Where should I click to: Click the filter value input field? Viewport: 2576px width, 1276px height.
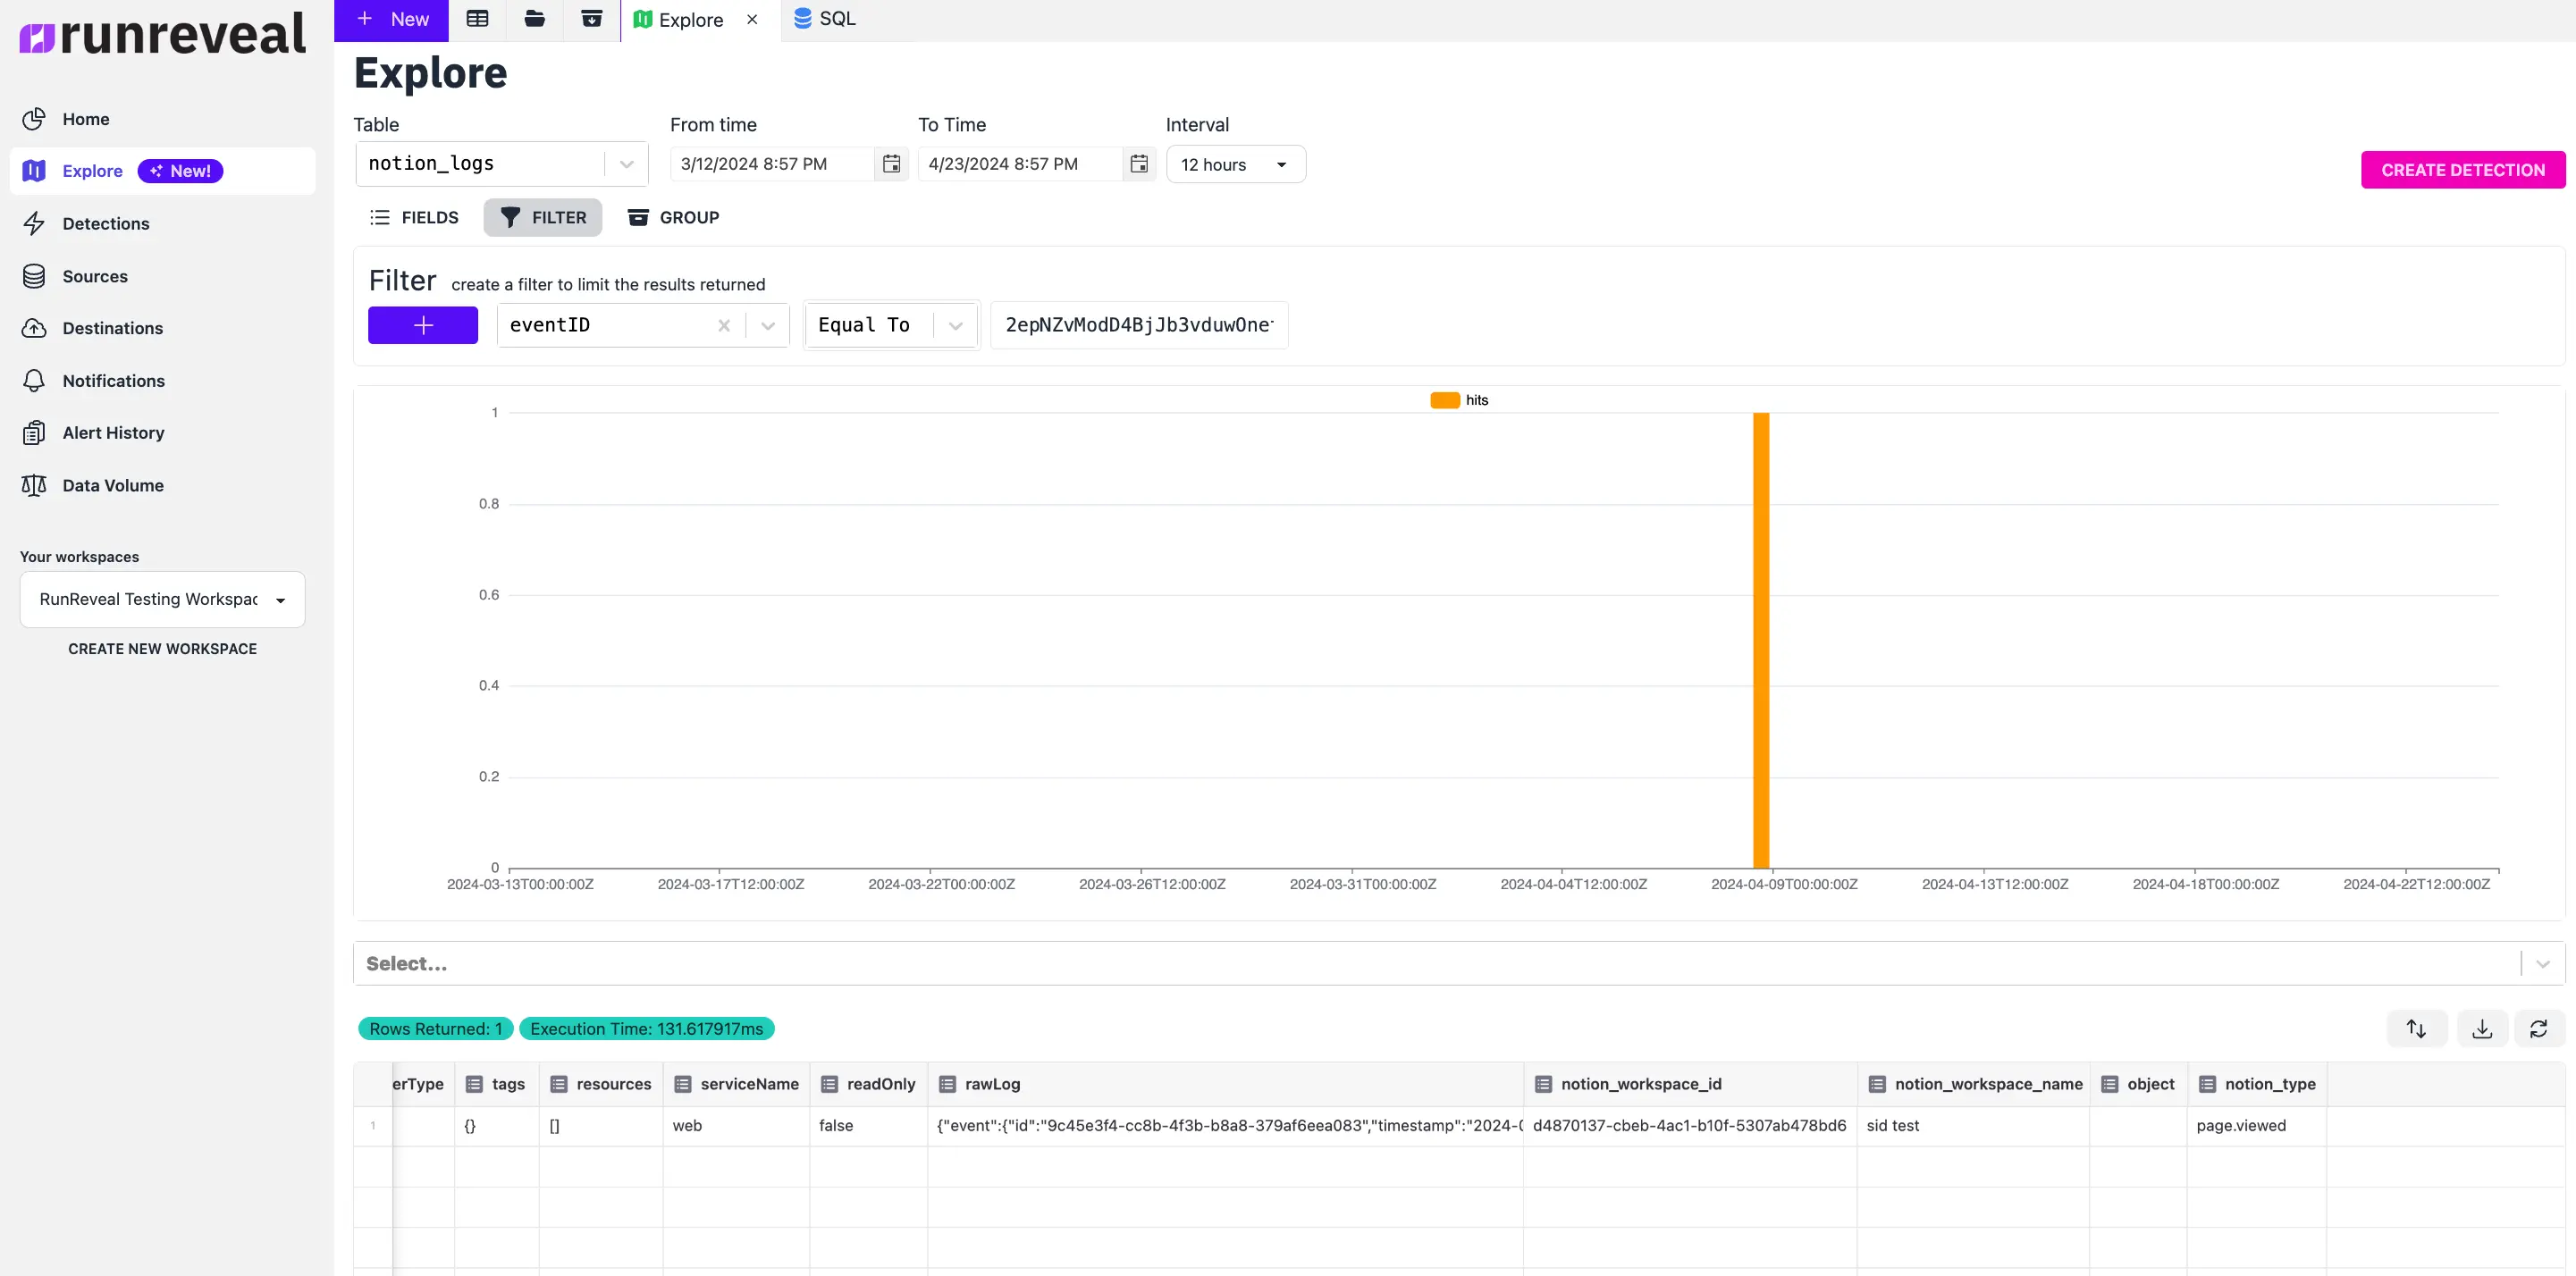[1139, 325]
